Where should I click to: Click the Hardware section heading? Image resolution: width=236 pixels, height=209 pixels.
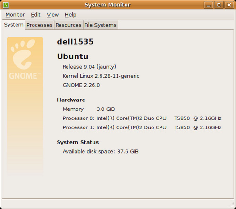pyautogui.click(x=71, y=100)
